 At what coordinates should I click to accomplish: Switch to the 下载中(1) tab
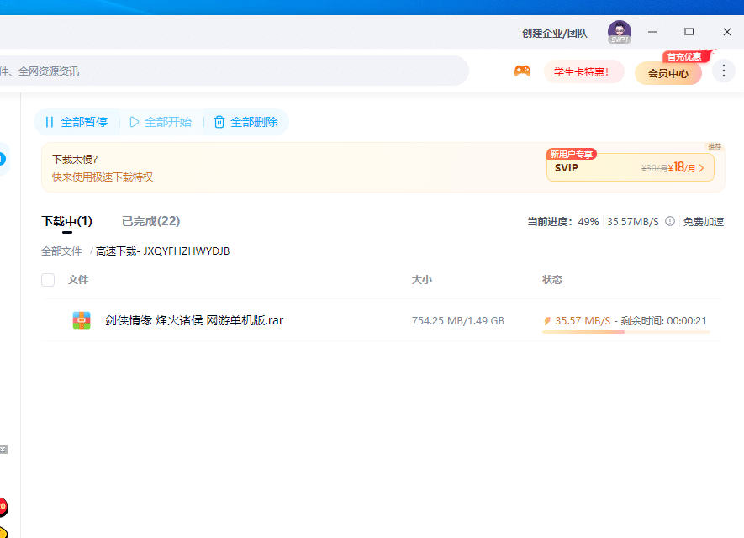coord(67,221)
